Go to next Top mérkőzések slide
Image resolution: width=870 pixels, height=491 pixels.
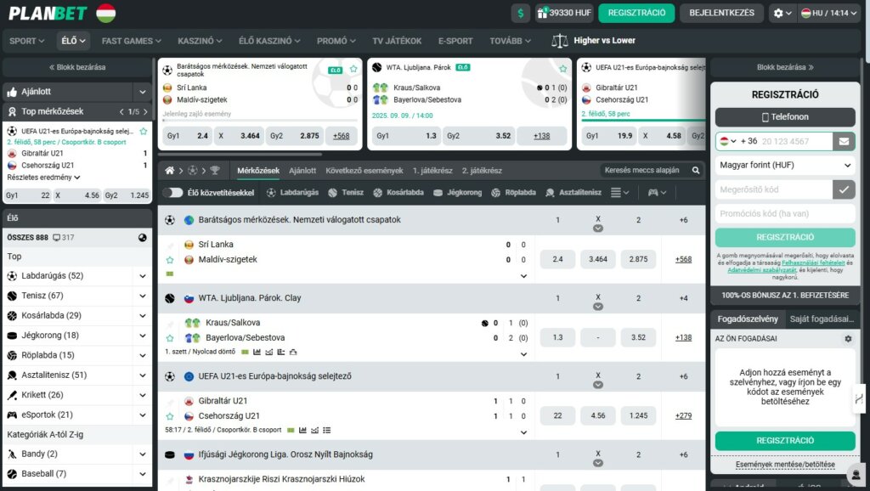coord(144,111)
